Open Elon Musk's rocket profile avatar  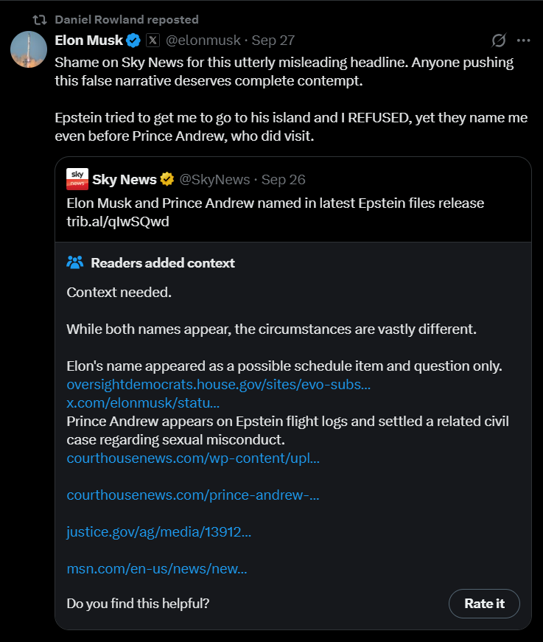(x=29, y=49)
